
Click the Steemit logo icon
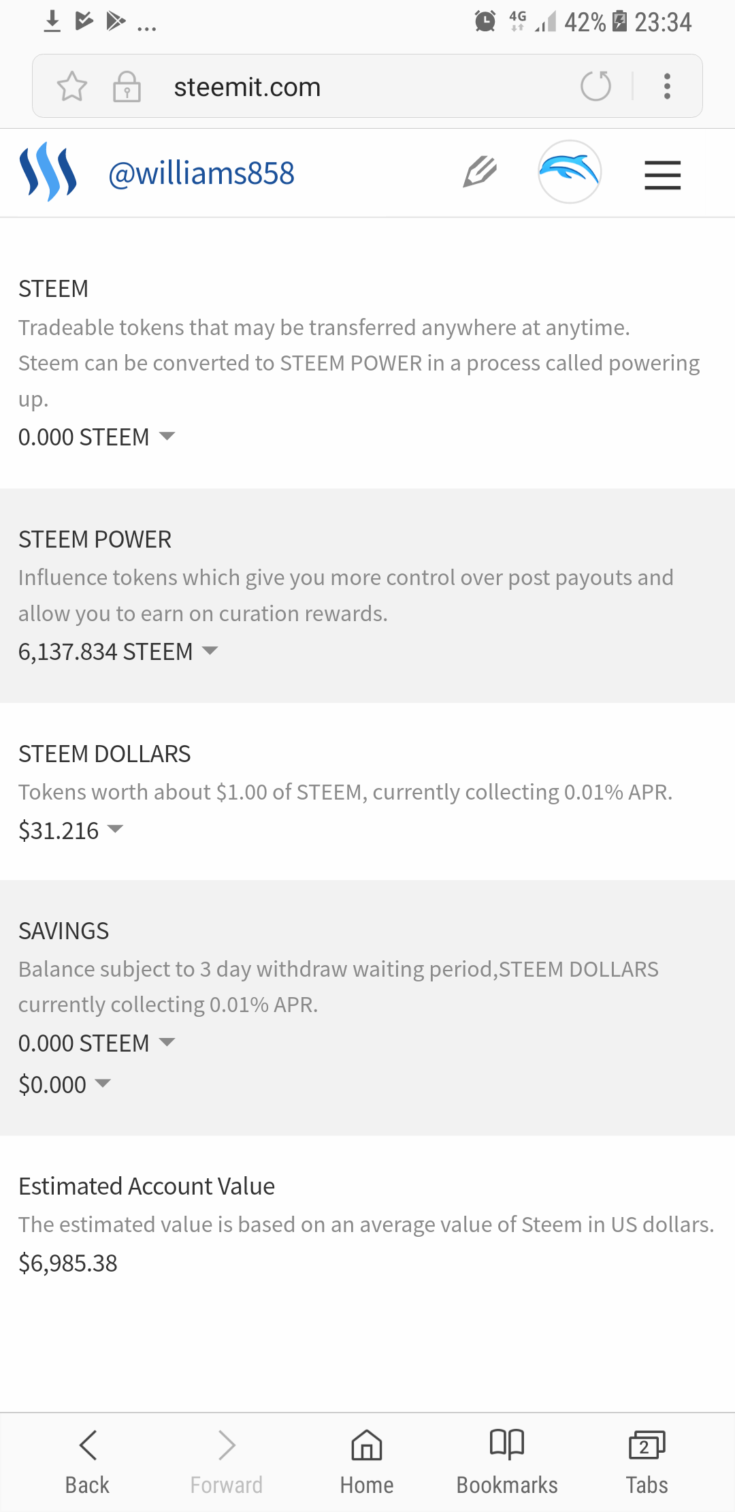[48, 172]
